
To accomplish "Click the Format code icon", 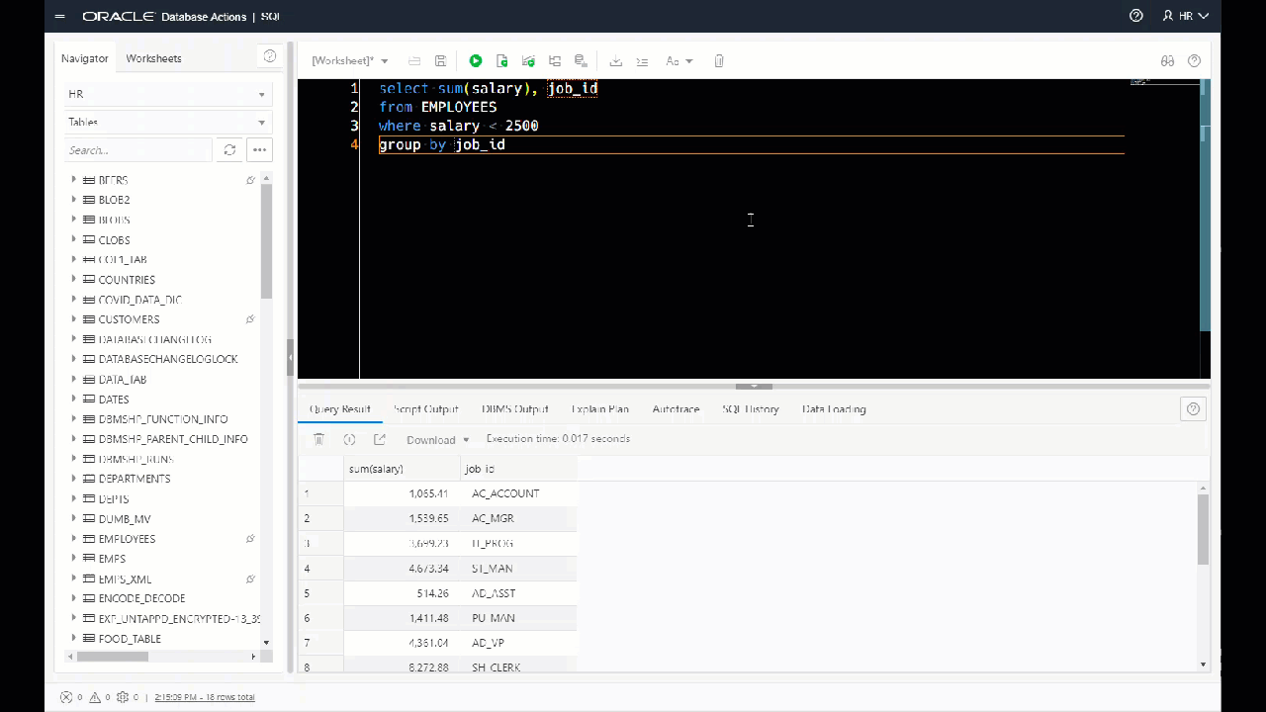I will click(x=642, y=61).
